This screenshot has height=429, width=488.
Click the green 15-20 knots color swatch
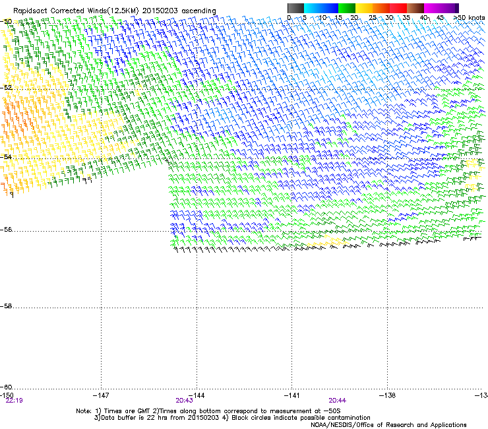347,8
